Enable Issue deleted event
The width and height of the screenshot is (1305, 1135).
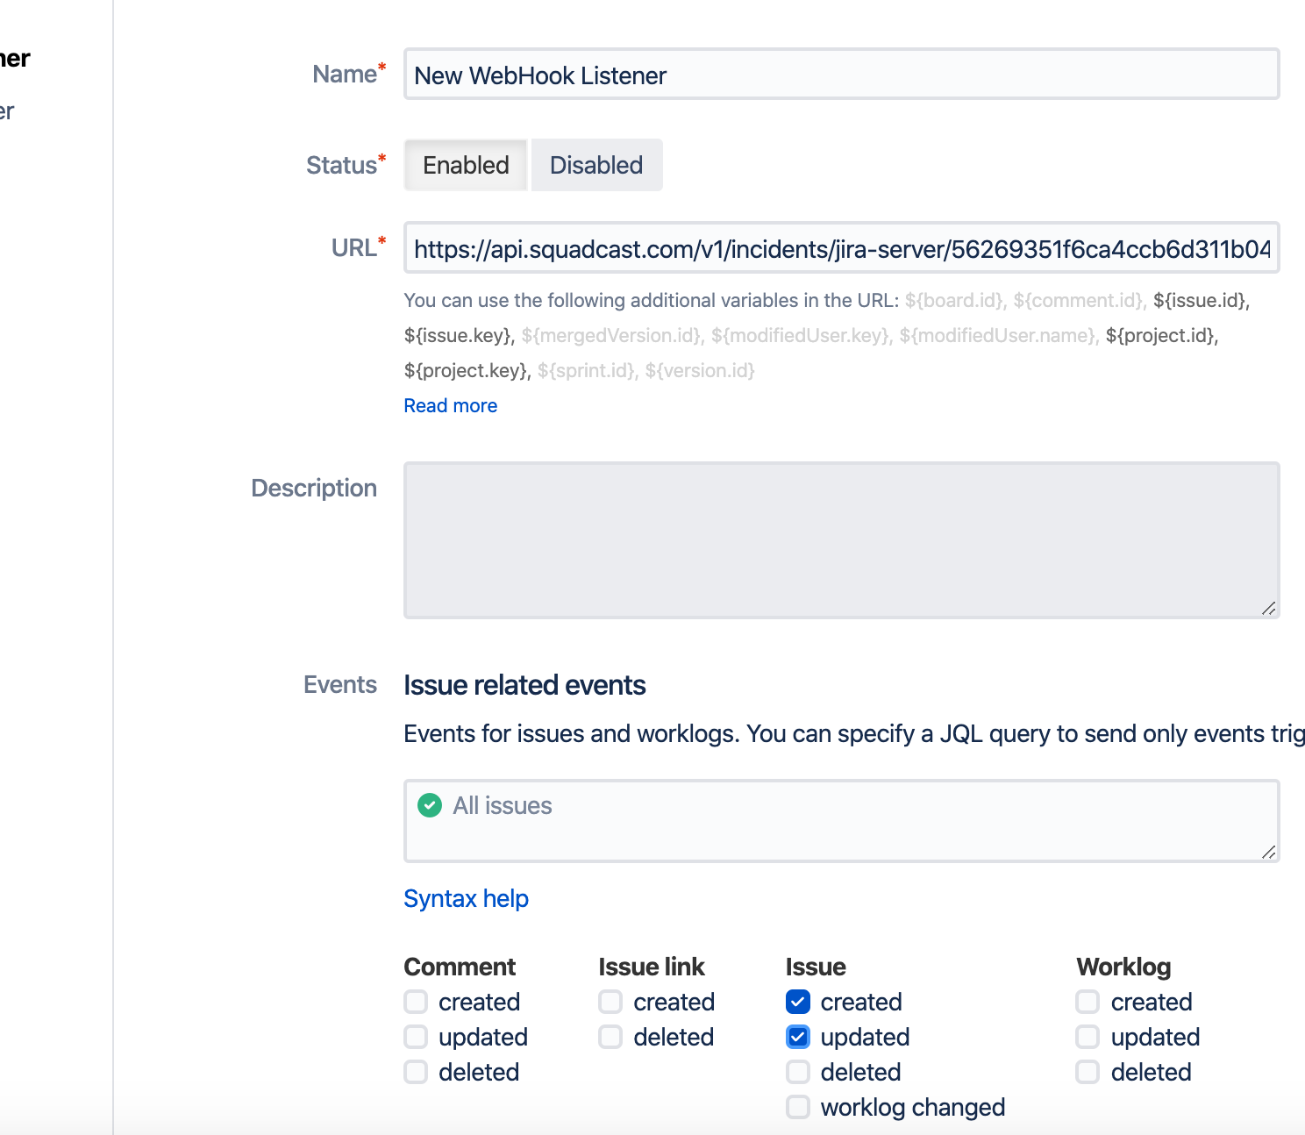798,1072
